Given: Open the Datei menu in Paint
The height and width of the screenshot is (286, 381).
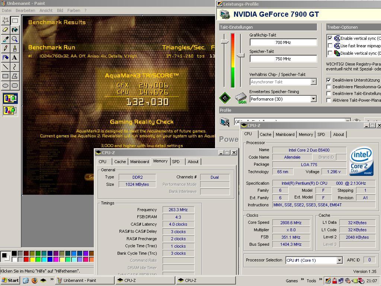Looking at the screenshot, I should [x=7, y=10].
